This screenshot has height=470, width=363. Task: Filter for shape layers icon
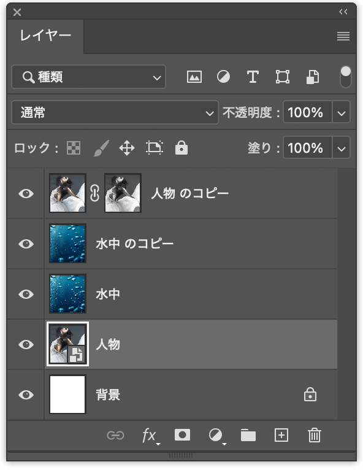click(x=283, y=77)
